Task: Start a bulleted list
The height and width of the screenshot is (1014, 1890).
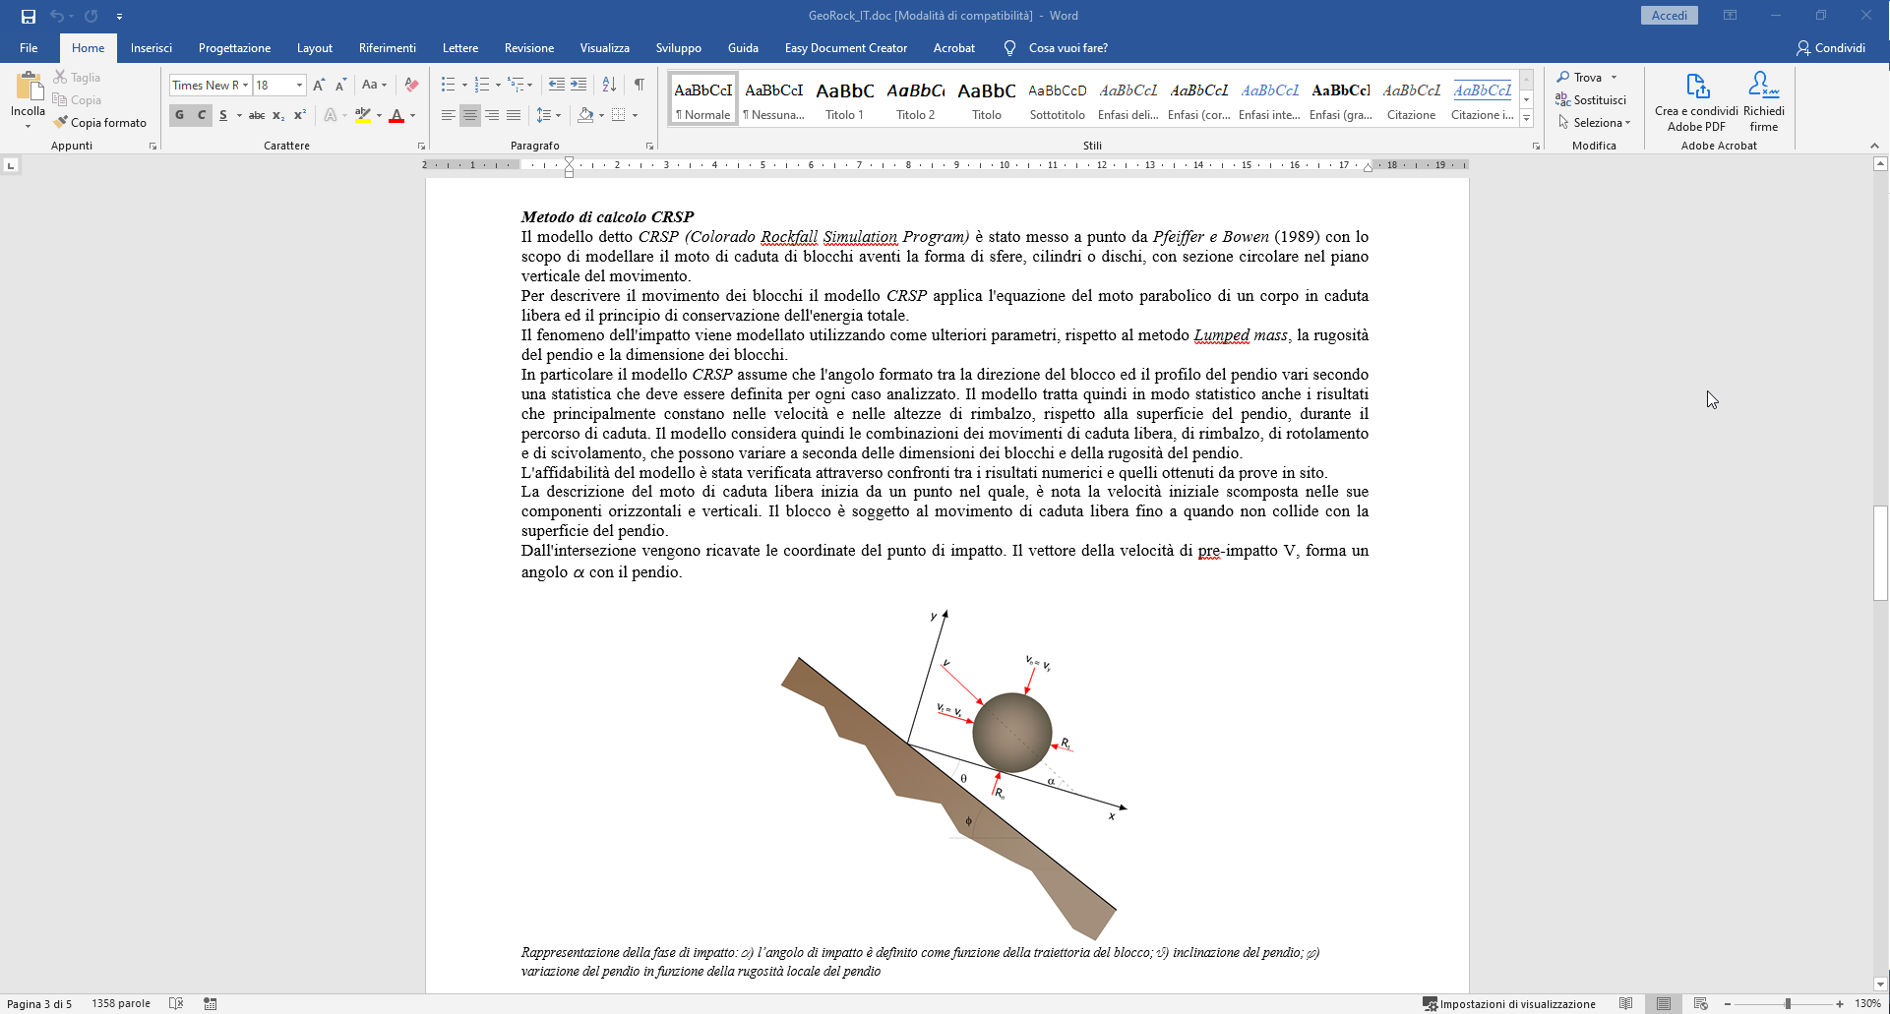Action: (448, 85)
